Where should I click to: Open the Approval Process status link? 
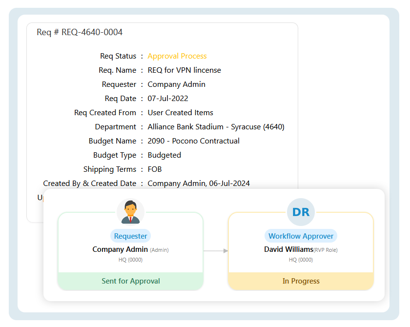177,56
